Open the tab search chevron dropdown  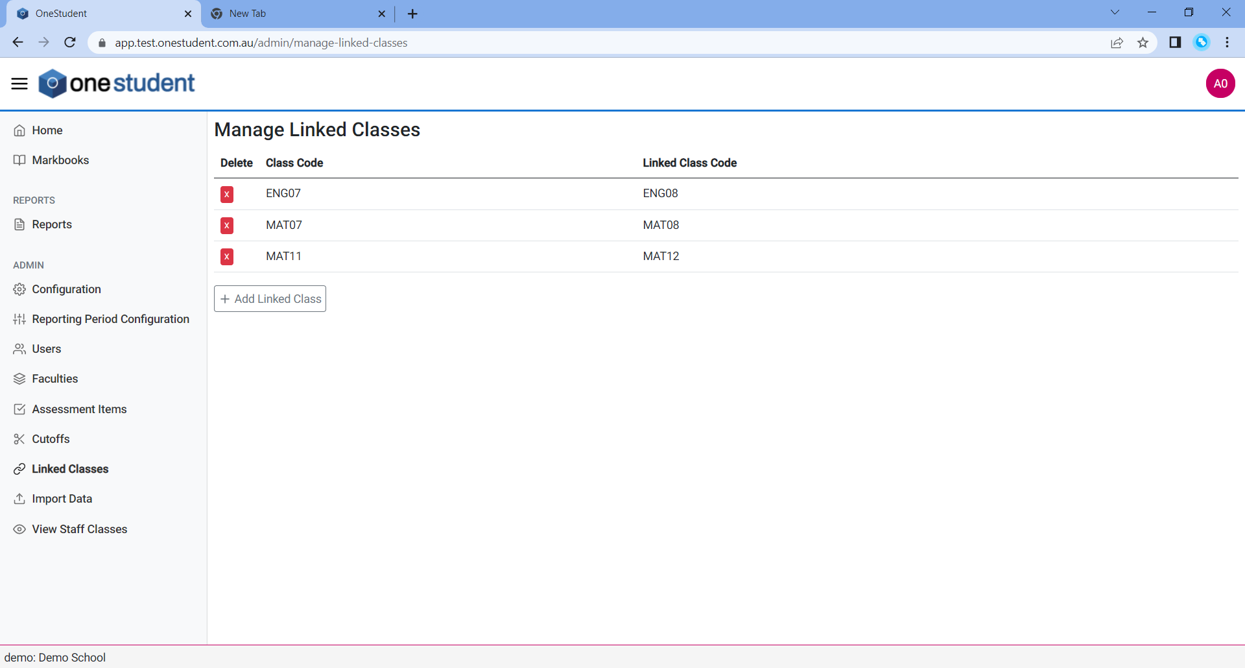click(x=1115, y=12)
